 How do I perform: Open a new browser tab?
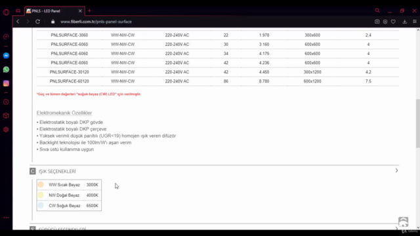click(x=89, y=11)
